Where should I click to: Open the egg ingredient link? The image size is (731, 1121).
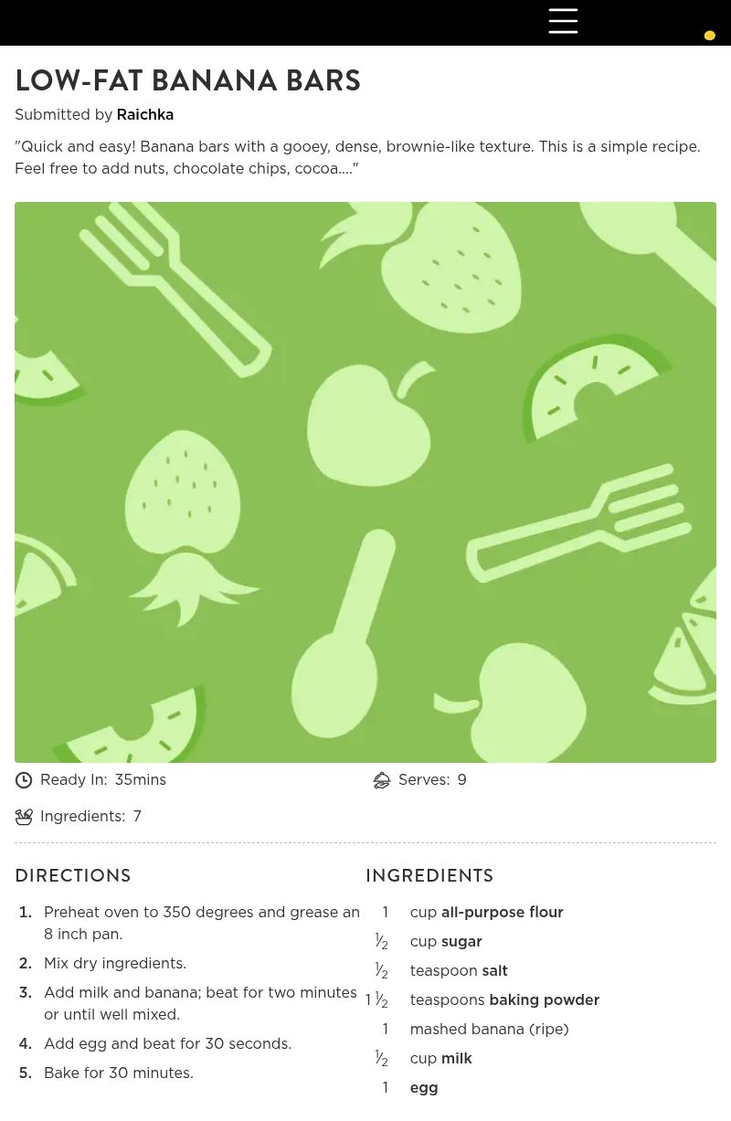pyautogui.click(x=424, y=1088)
